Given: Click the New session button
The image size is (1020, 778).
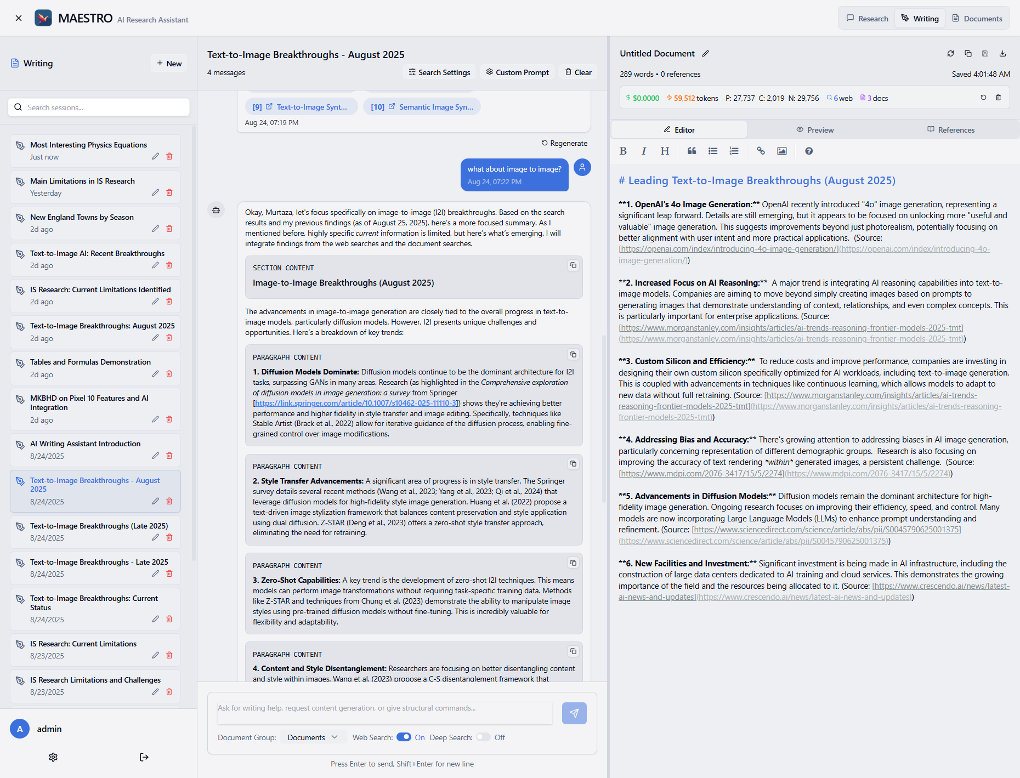Looking at the screenshot, I should coord(169,64).
